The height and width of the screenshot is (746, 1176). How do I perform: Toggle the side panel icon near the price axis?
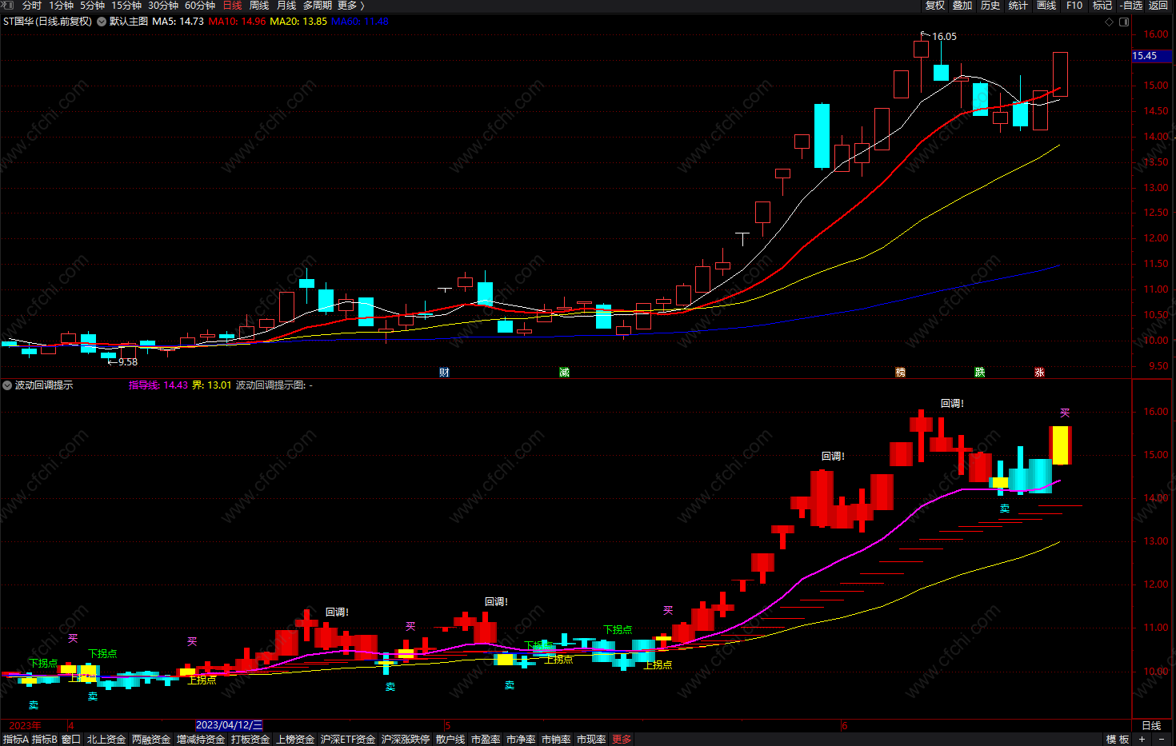(x=1123, y=22)
